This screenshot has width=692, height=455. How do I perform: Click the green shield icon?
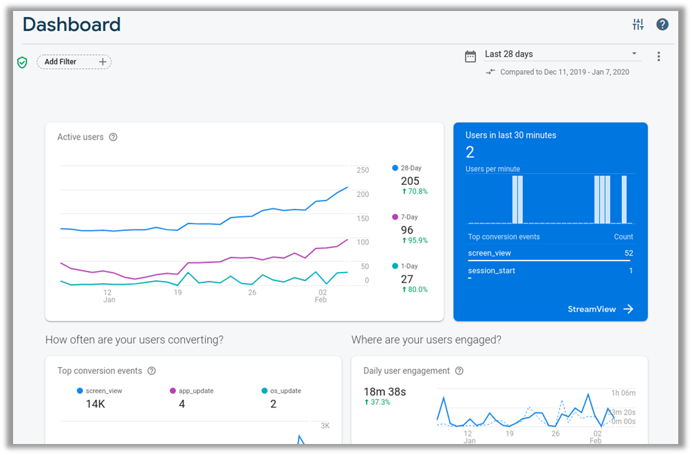point(22,63)
